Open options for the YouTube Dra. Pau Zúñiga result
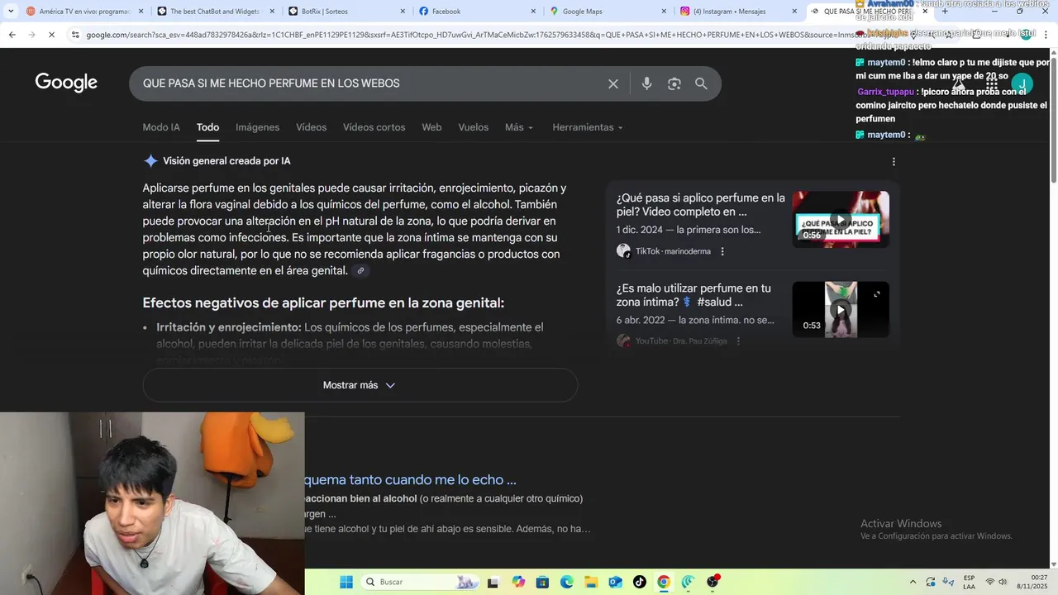 [x=738, y=340]
